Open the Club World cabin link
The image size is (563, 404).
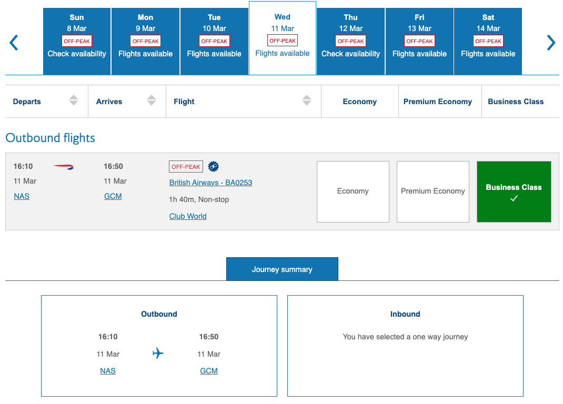point(188,216)
